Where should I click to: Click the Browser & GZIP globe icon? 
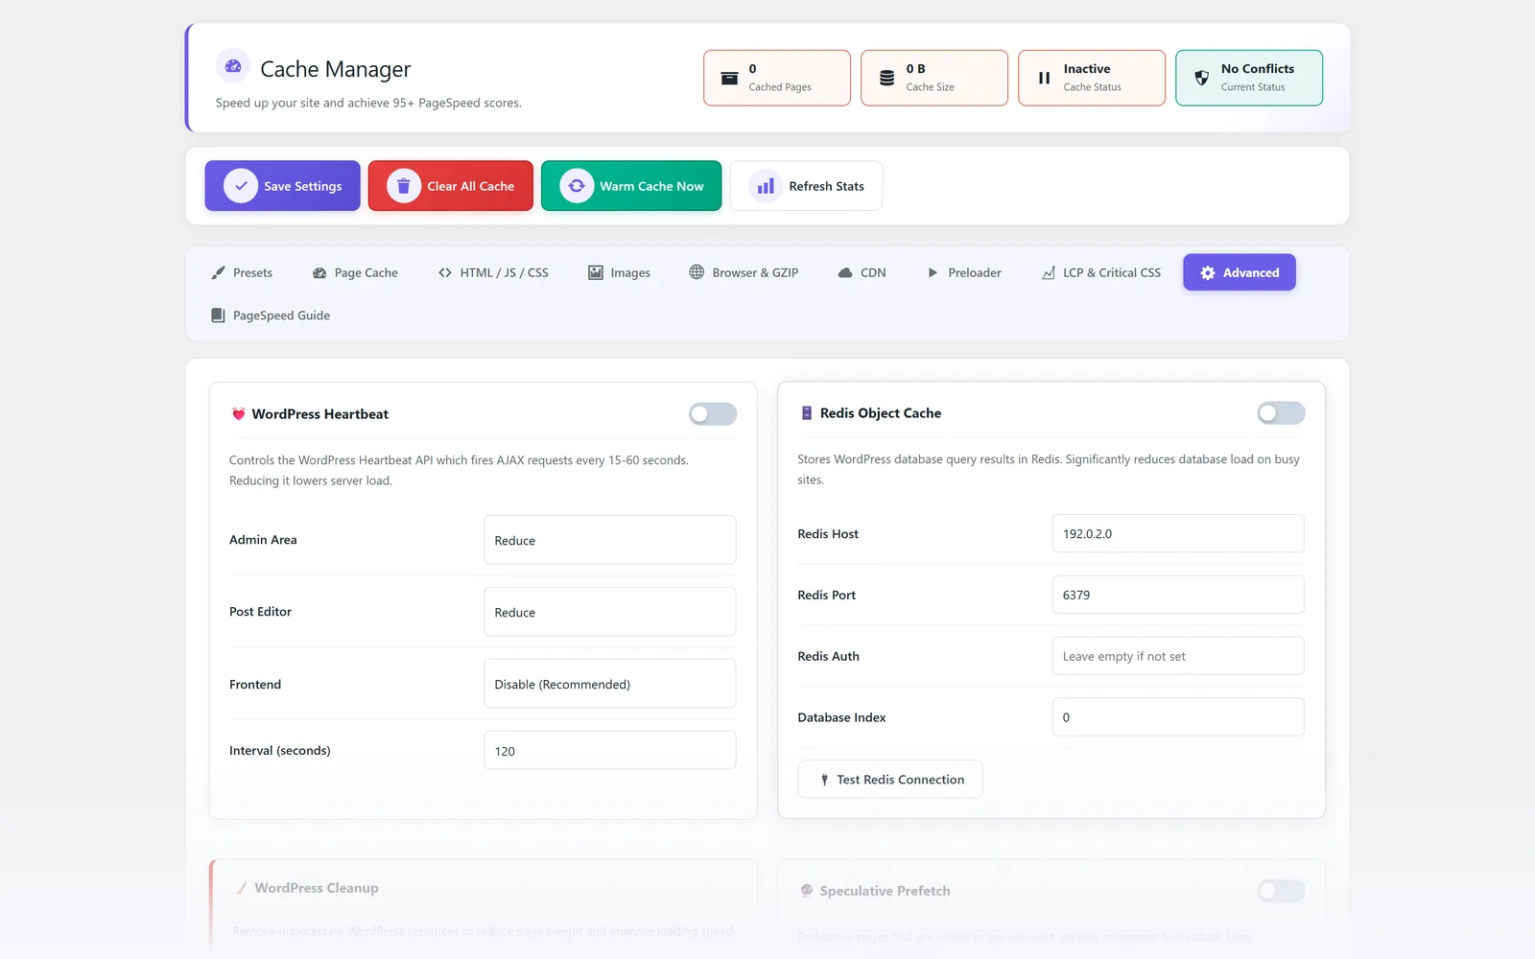click(697, 272)
